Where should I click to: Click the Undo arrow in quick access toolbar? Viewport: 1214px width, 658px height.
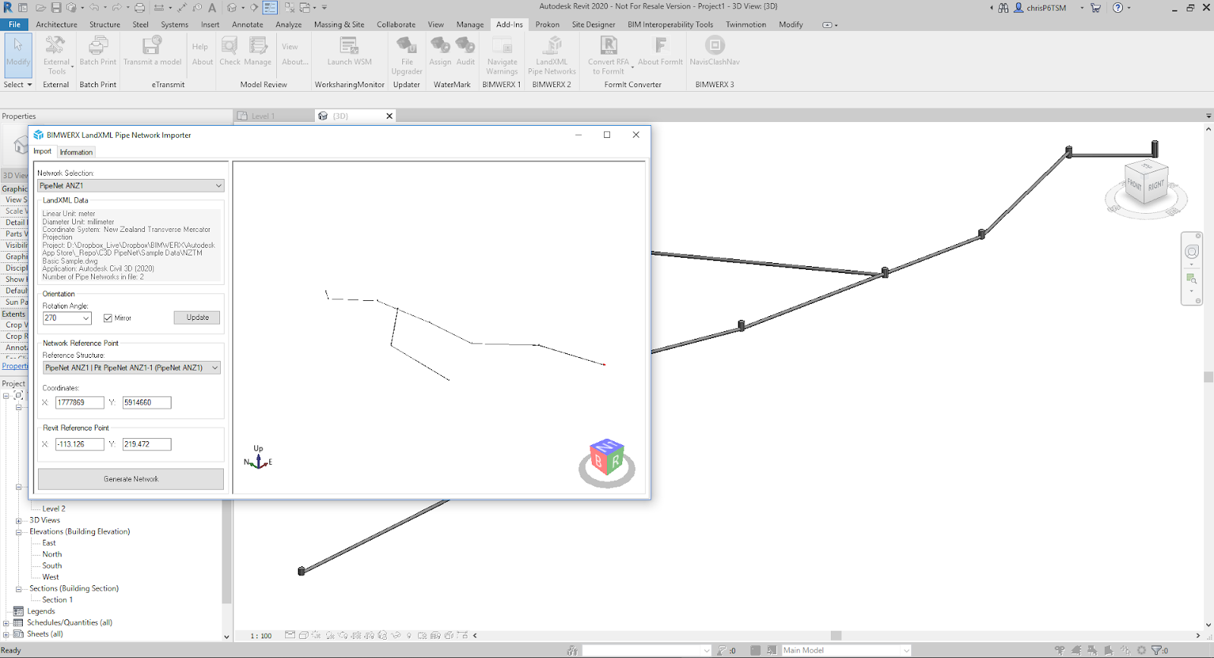(94, 8)
